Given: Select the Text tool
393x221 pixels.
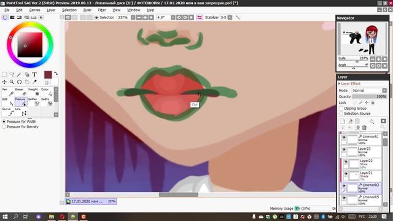Looking at the screenshot, I should 34,74.
